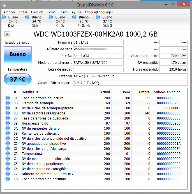The width and height of the screenshot is (192, 194).
Task: Click the Estándar field with ACS-2 value
Action: pos(130,76)
